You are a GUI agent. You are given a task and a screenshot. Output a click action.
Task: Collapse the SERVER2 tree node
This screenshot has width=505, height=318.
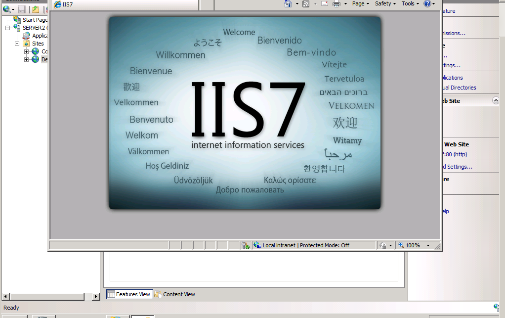[8, 28]
